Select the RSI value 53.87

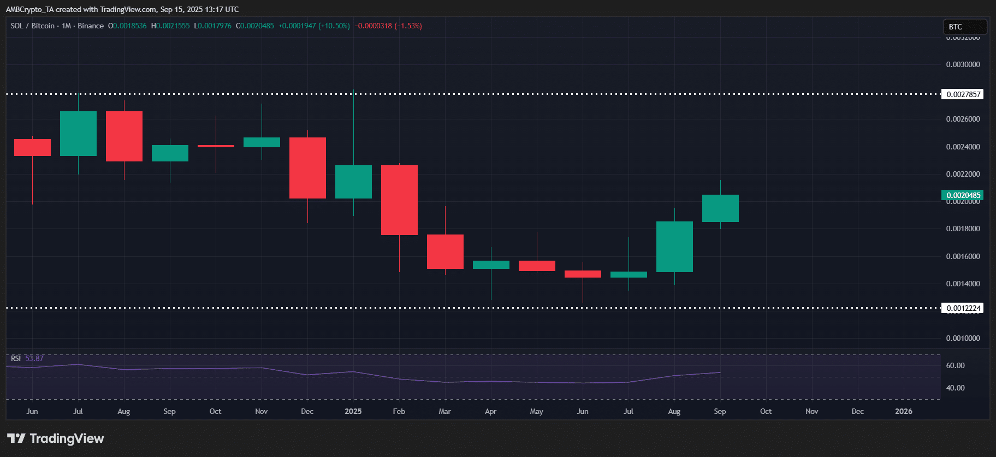point(34,358)
